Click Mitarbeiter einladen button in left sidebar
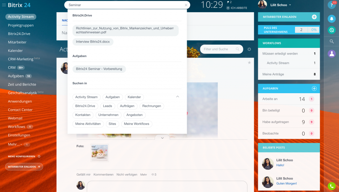Screen dimensions: 339x192 [24, 167]
